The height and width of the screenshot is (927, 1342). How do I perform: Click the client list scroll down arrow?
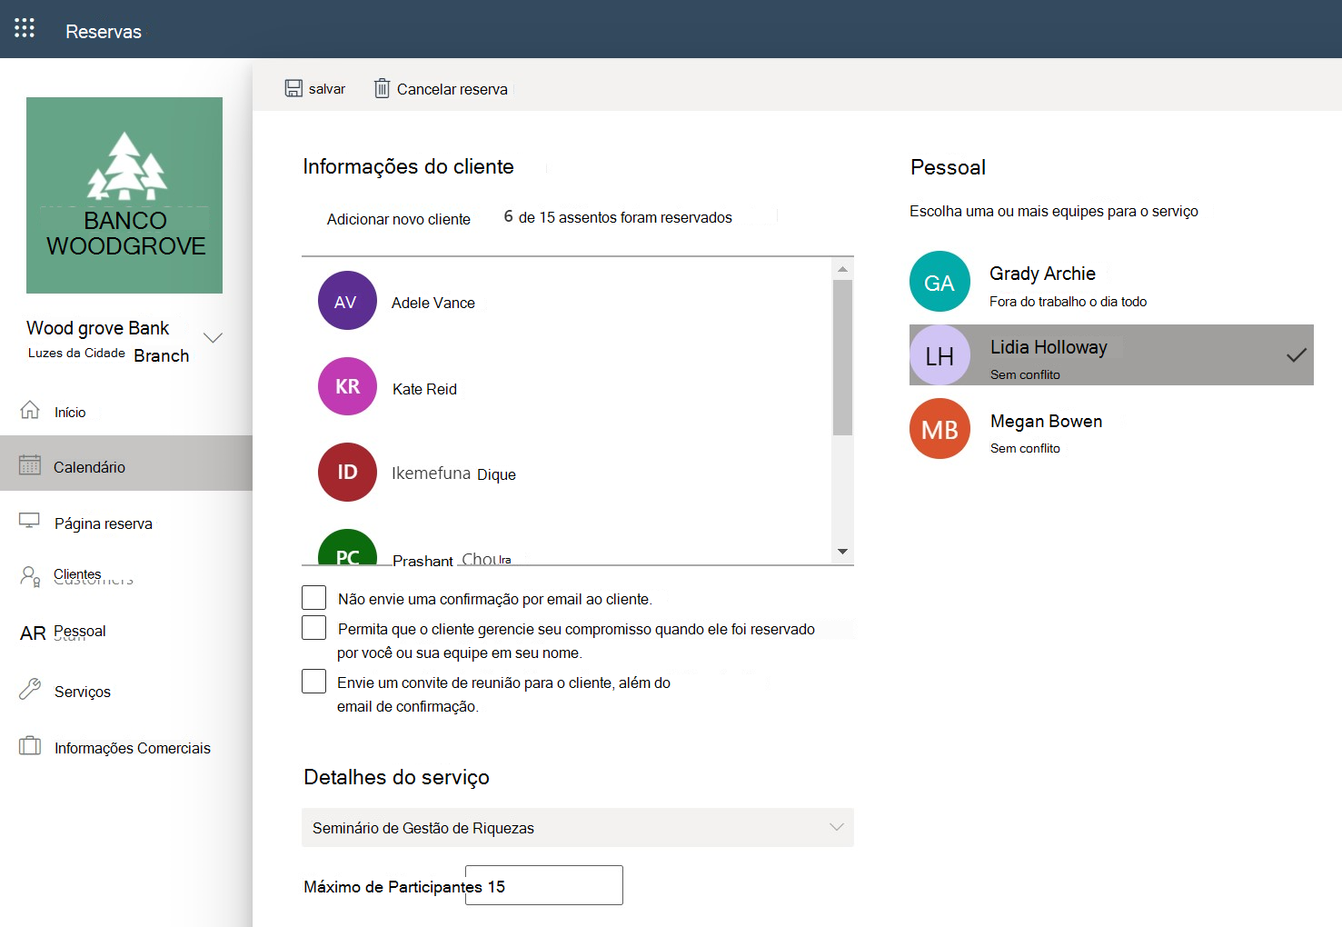(842, 552)
